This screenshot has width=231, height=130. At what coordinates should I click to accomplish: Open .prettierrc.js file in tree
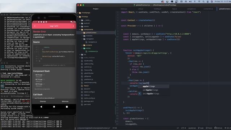coord(88,79)
